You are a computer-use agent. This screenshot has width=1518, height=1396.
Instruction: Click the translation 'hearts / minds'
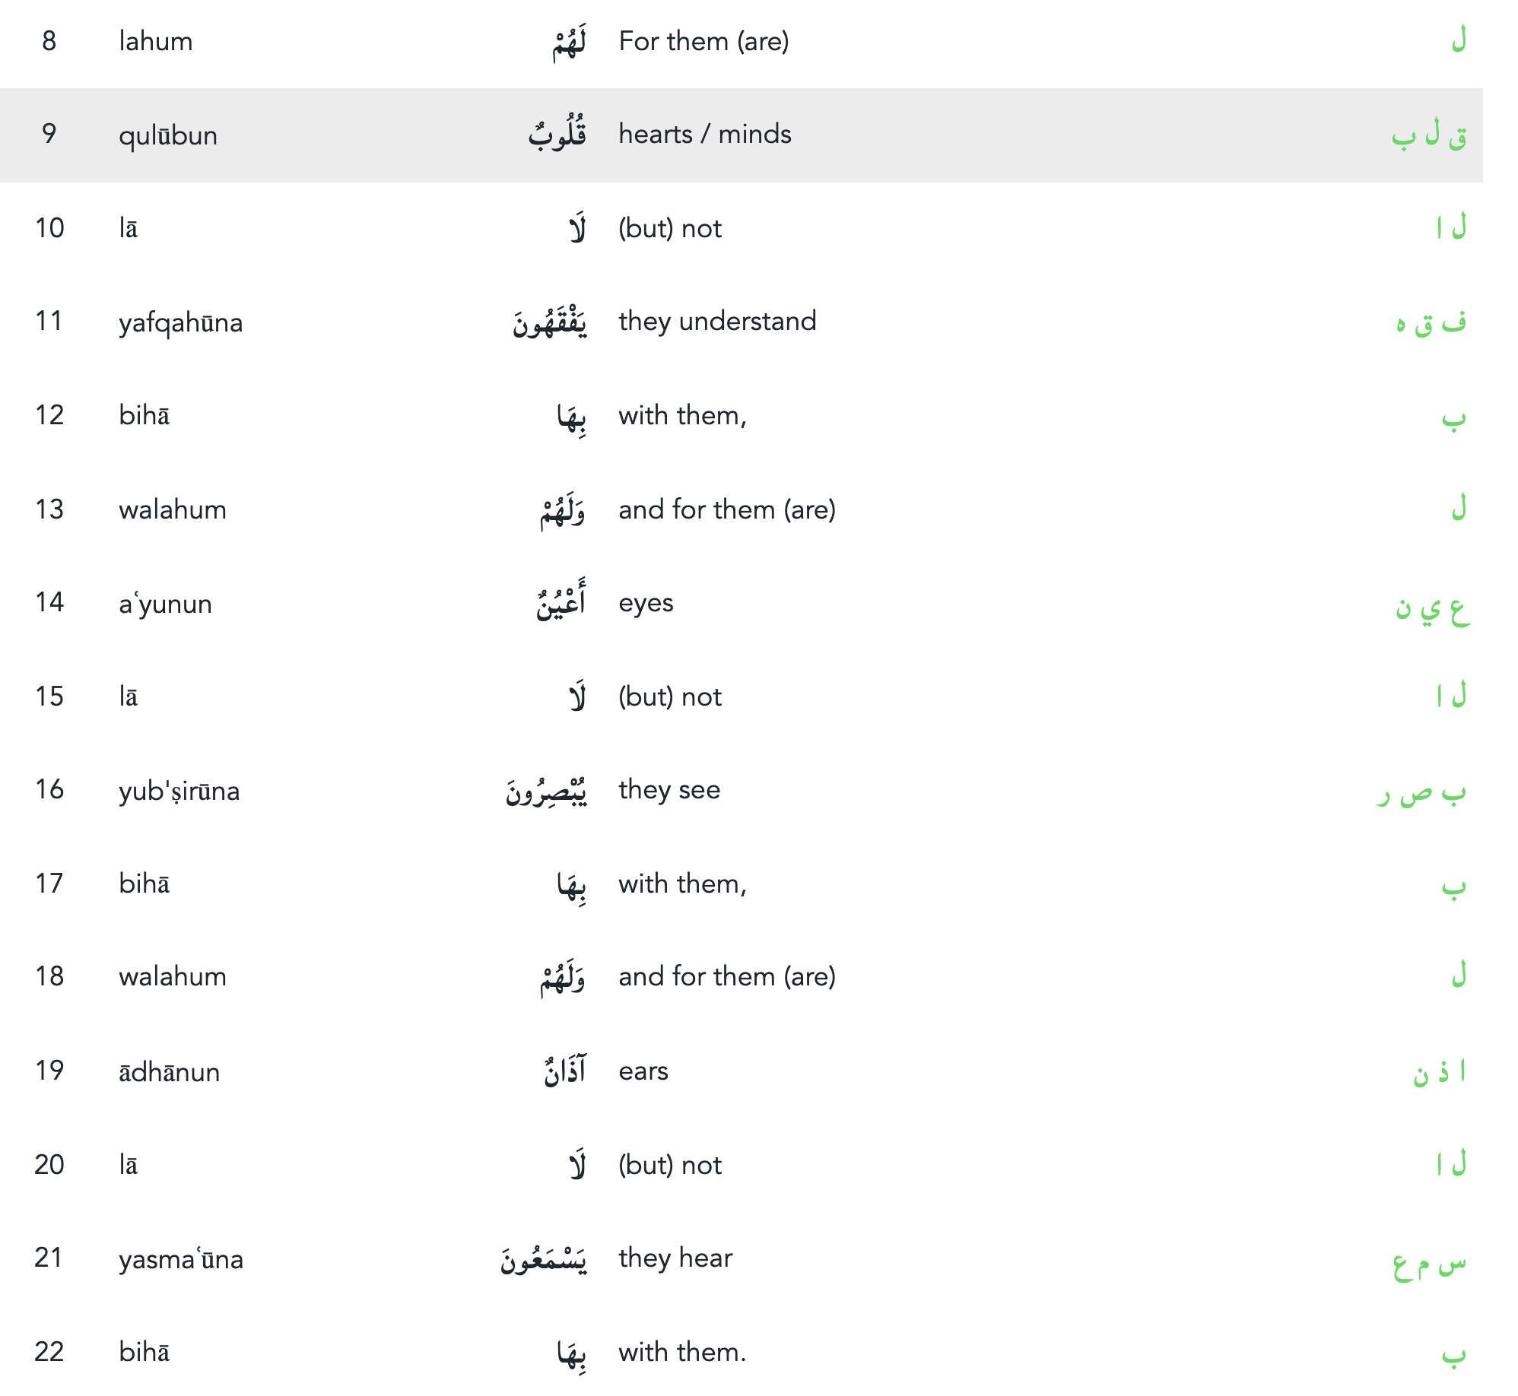[705, 134]
